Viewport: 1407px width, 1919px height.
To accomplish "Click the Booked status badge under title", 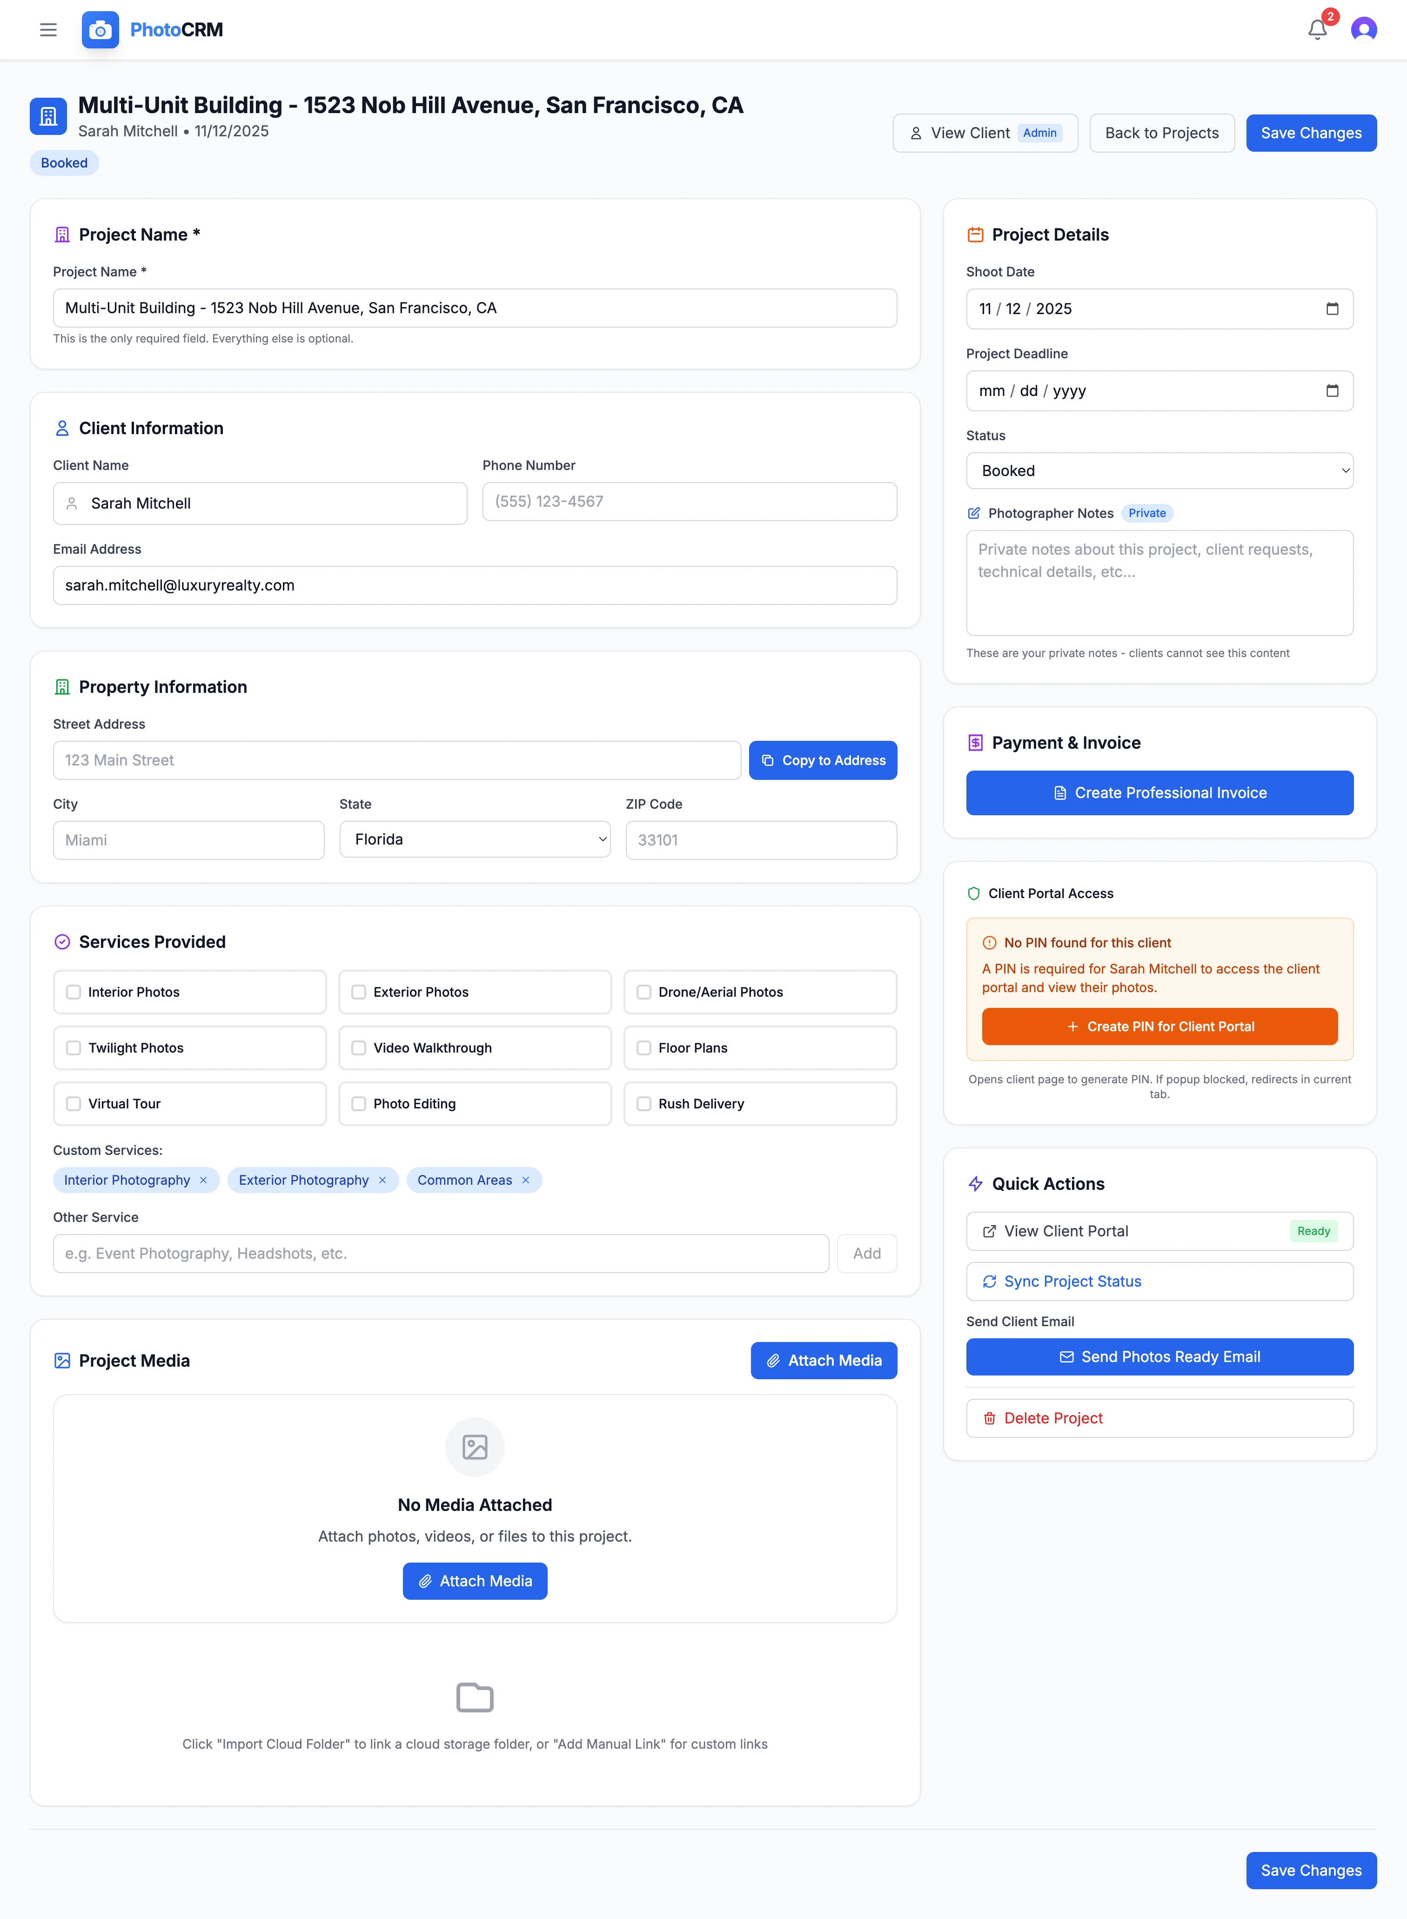I will click(x=64, y=163).
